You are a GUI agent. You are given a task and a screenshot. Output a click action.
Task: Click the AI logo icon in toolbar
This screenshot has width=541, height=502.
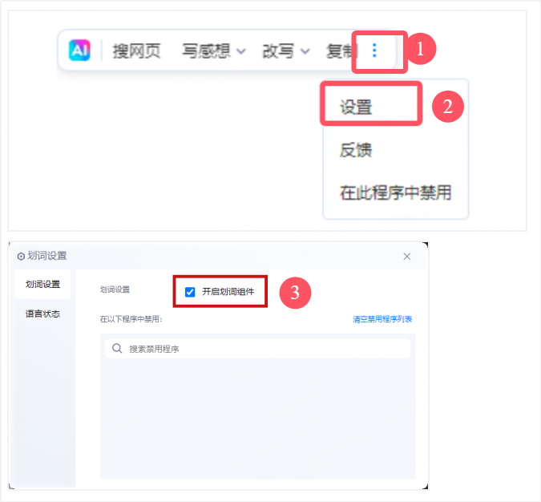point(79,51)
